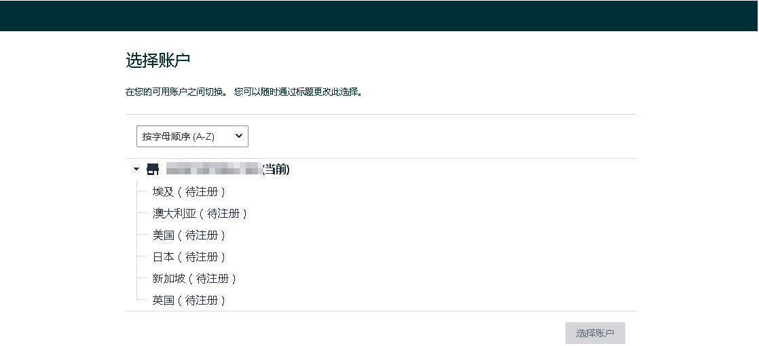The height and width of the screenshot is (346, 759).
Task: Click the dark header bar at top
Action: [x=379, y=16]
